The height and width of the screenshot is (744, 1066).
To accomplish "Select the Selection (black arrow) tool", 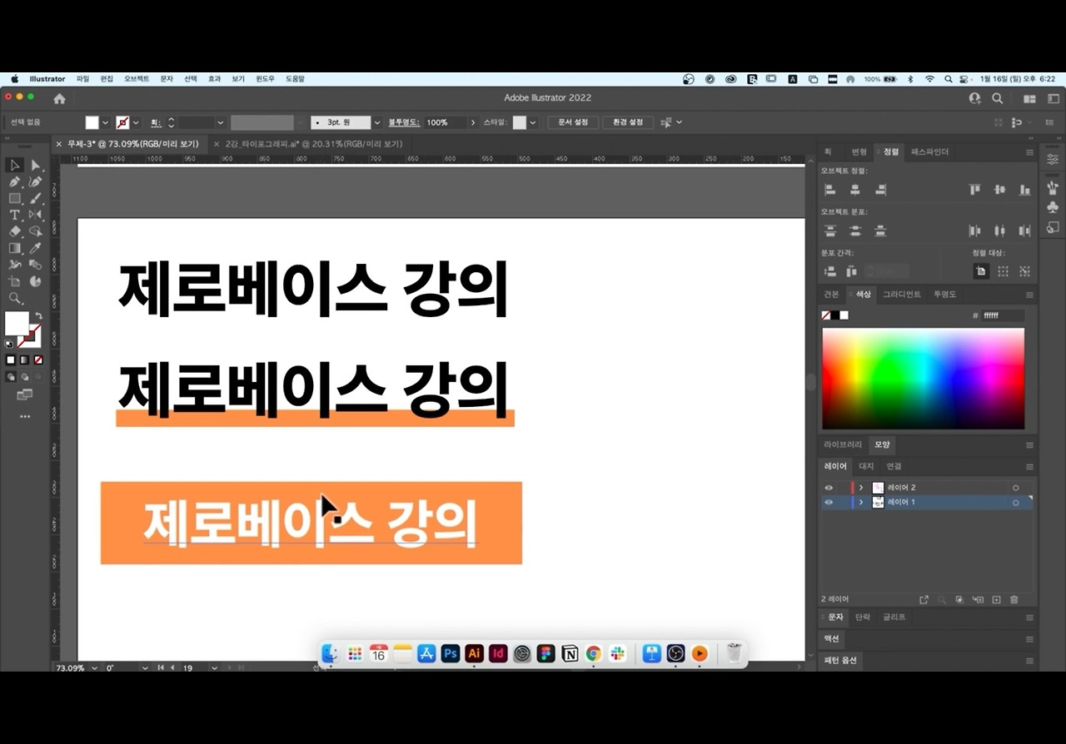I will point(14,166).
